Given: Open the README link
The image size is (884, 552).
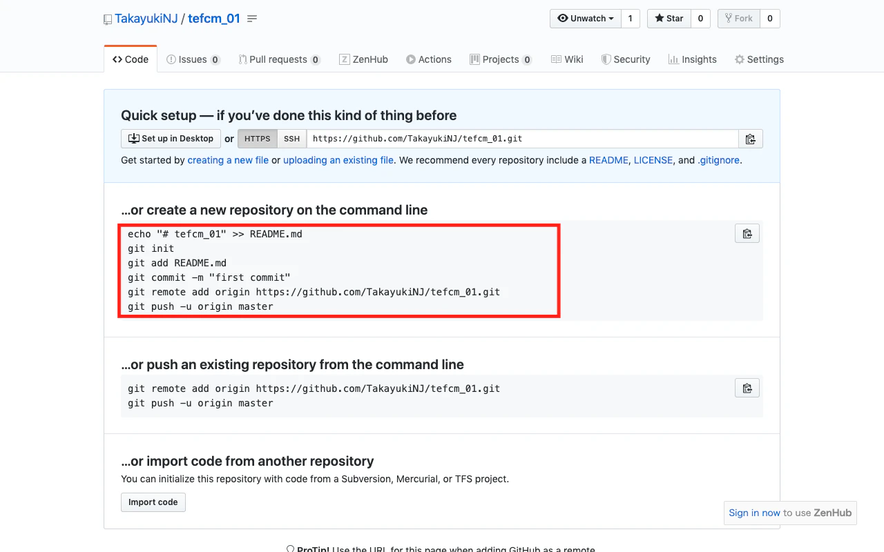Looking at the screenshot, I should (x=608, y=160).
